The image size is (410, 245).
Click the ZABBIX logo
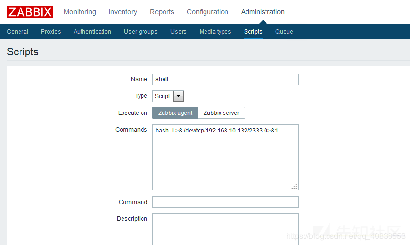tap(30, 12)
